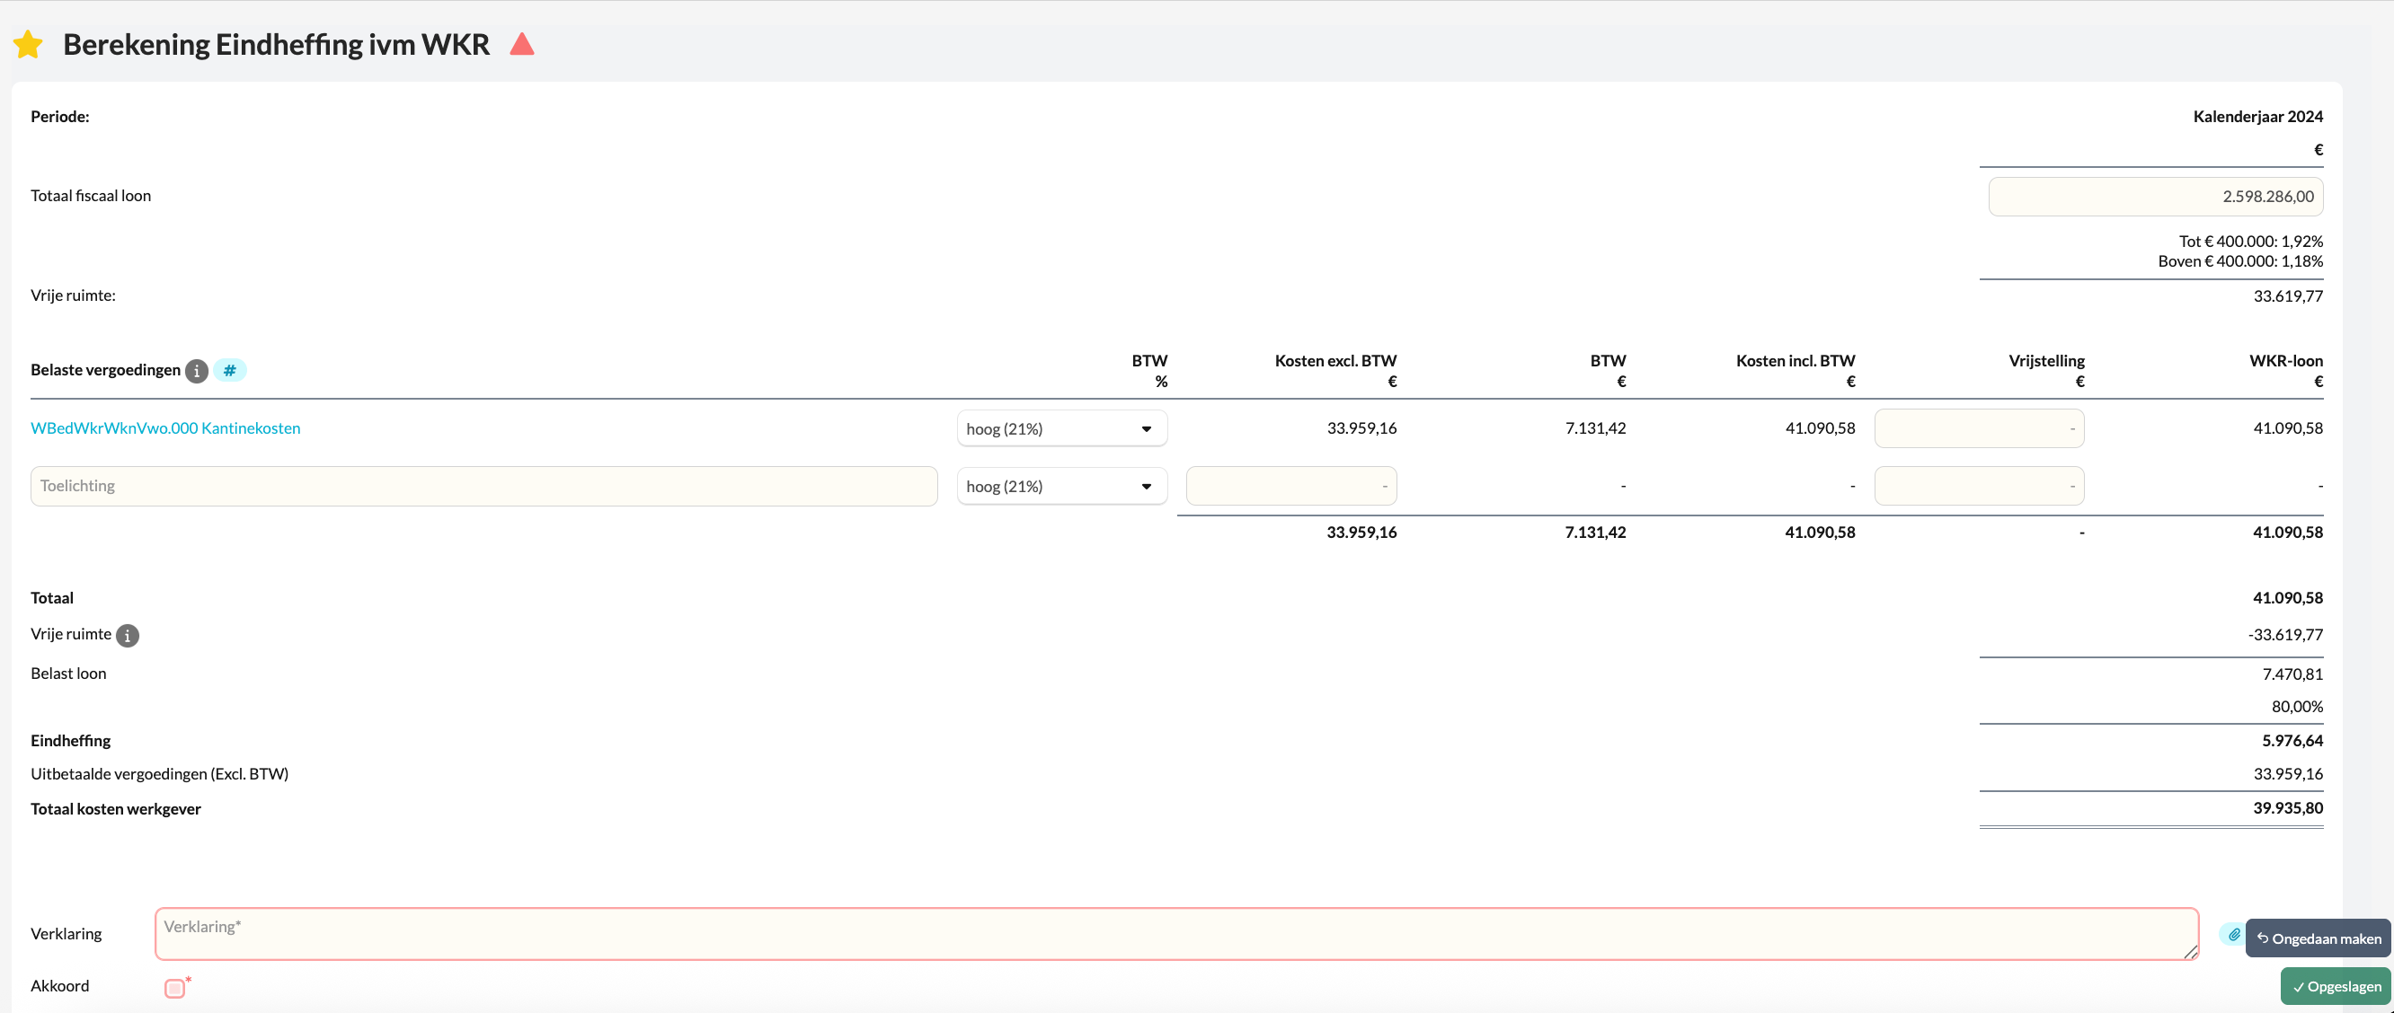Click the Verklaring textarea resize handle

click(2191, 952)
